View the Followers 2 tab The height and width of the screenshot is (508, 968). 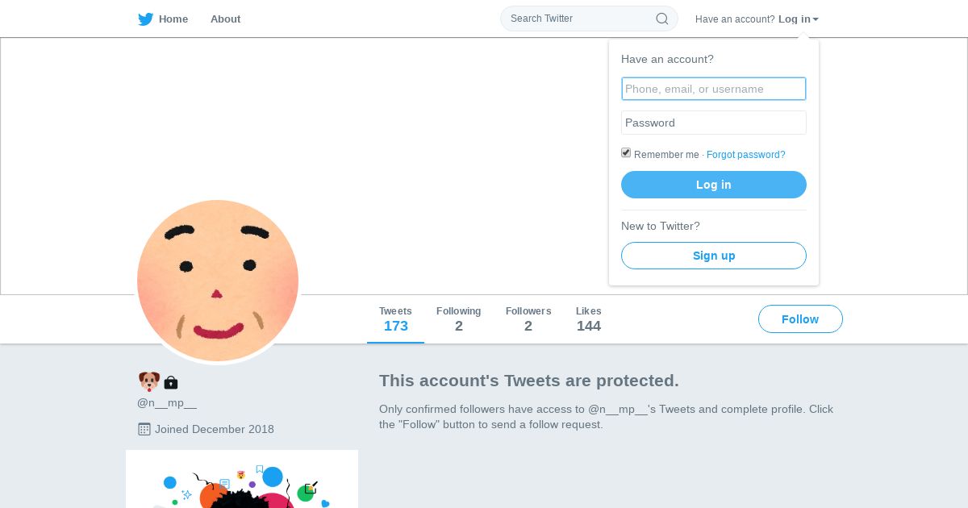(528, 319)
